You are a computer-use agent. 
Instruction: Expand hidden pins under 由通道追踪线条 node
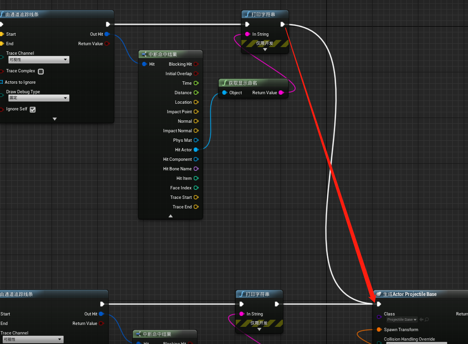coord(54,118)
